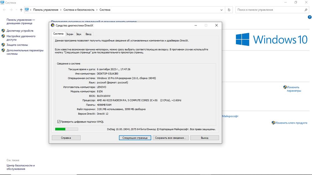The height and width of the screenshot is (175, 312).
Task: Go up one level with the up arrow
Action: (21, 10)
